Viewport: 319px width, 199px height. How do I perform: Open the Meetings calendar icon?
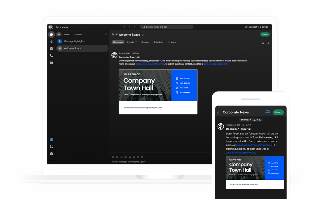pos(51,63)
